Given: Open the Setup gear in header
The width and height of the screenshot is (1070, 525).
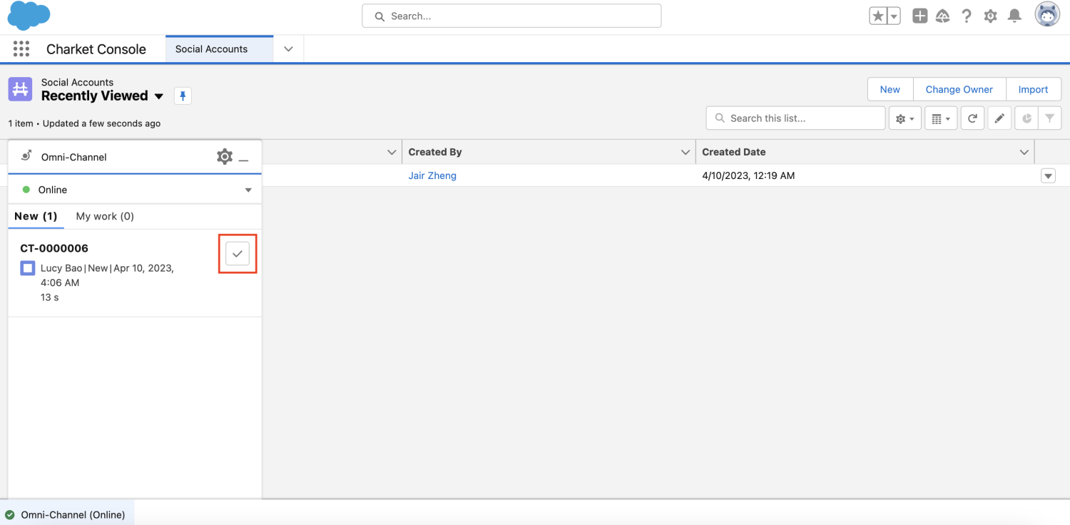Looking at the screenshot, I should click(x=990, y=16).
